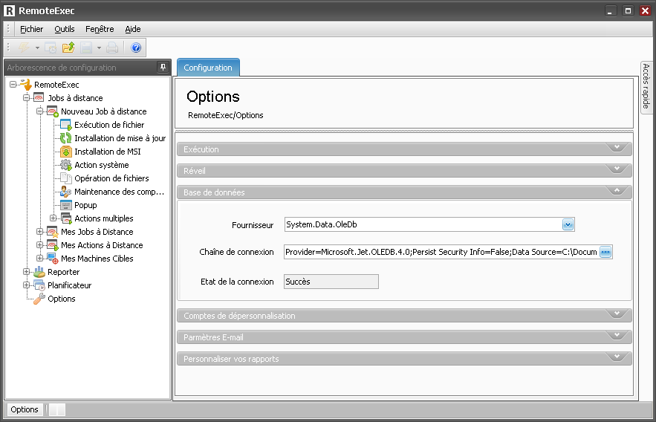Select Options label in configuration tree

[62, 299]
